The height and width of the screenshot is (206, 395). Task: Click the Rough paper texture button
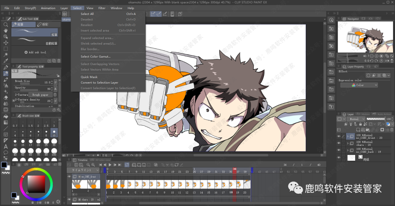40,95
